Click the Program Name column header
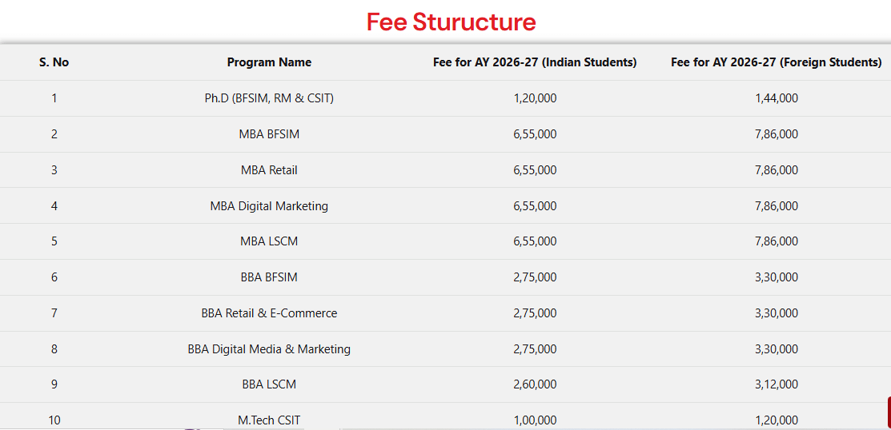This screenshot has width=891, height=430. [x=269, y=62]
